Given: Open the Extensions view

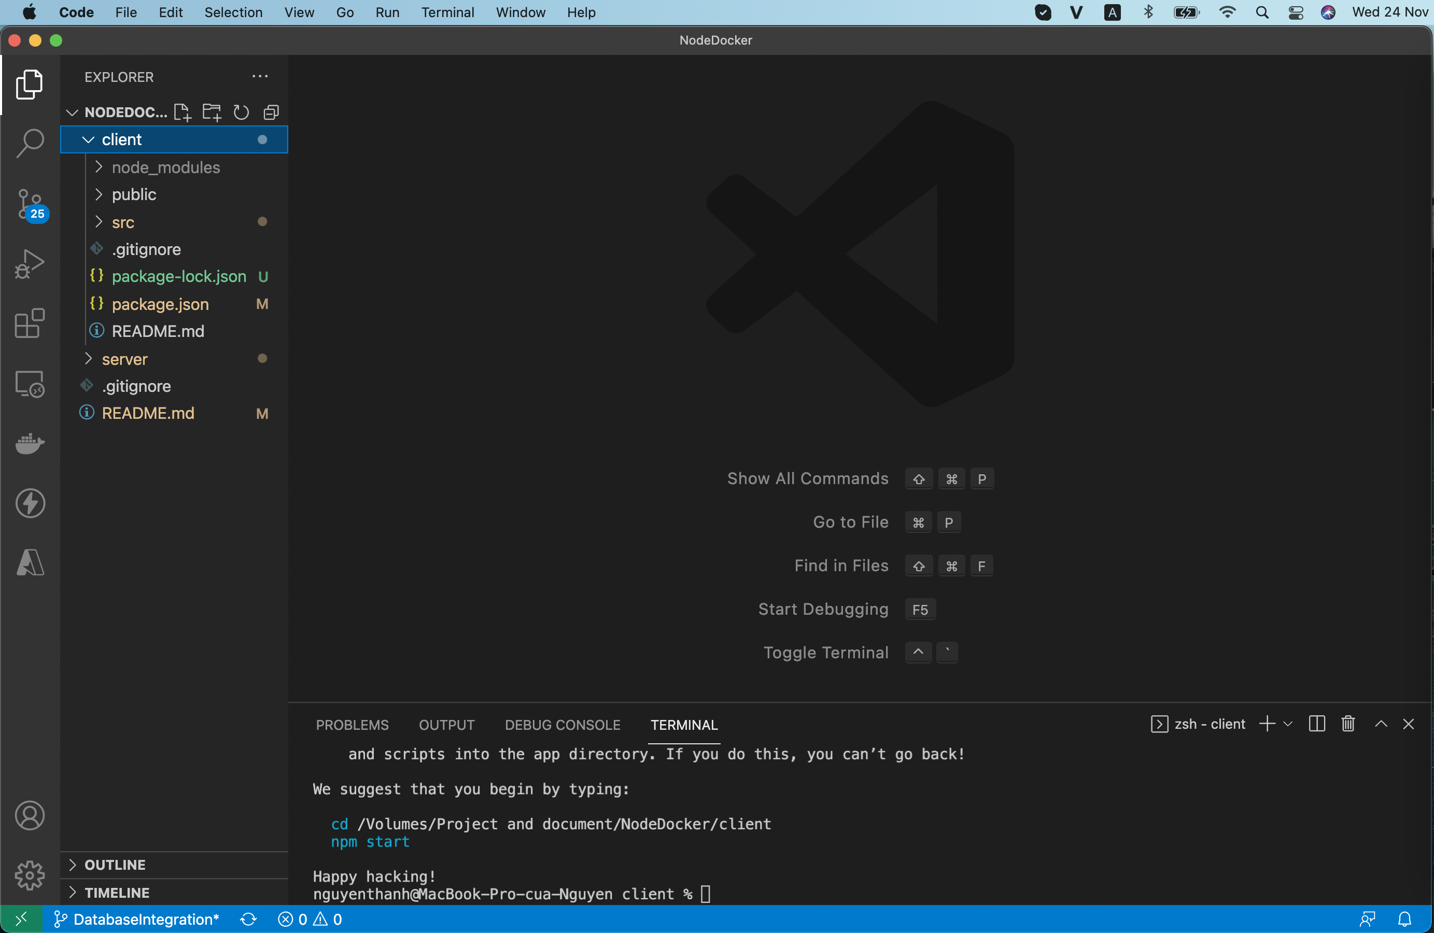Looking at the screenshot, I should (30, 323).
